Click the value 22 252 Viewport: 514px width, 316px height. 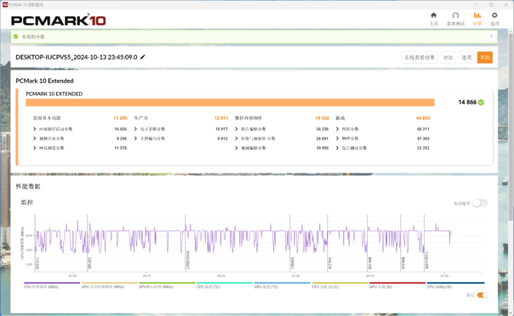coord(423,148)
